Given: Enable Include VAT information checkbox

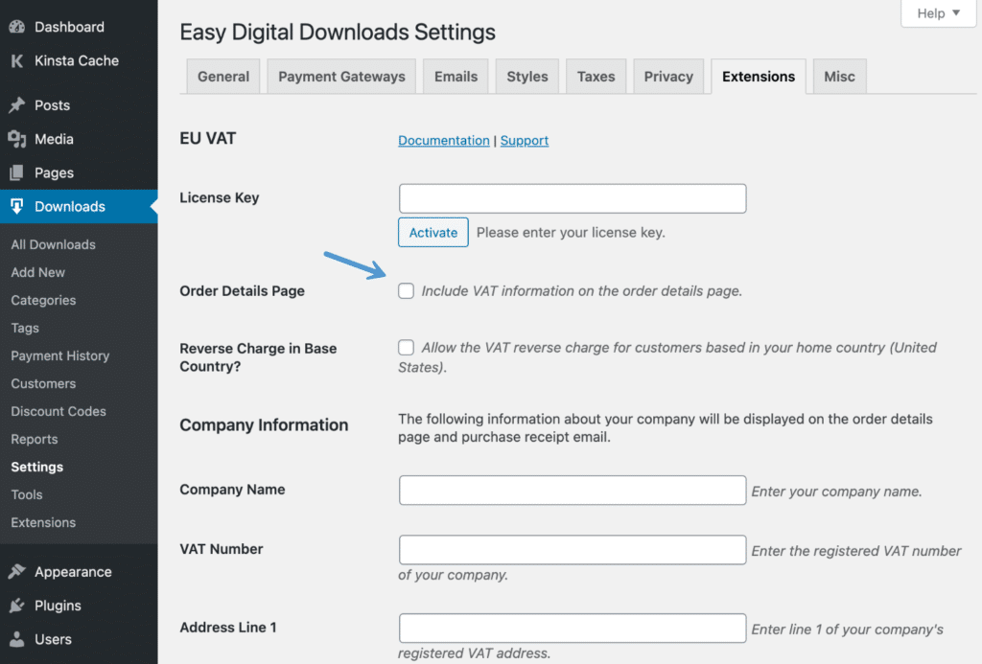Looking at the screenshot, I should (x=407, y=290).
